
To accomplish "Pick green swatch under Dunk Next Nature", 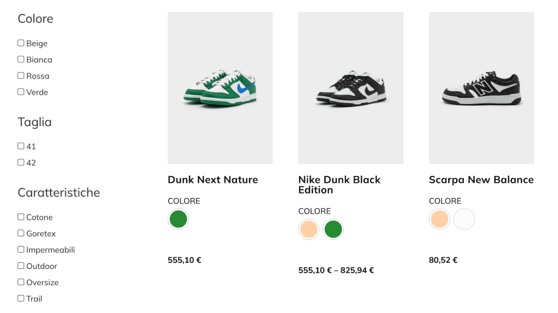I will 178,219.
